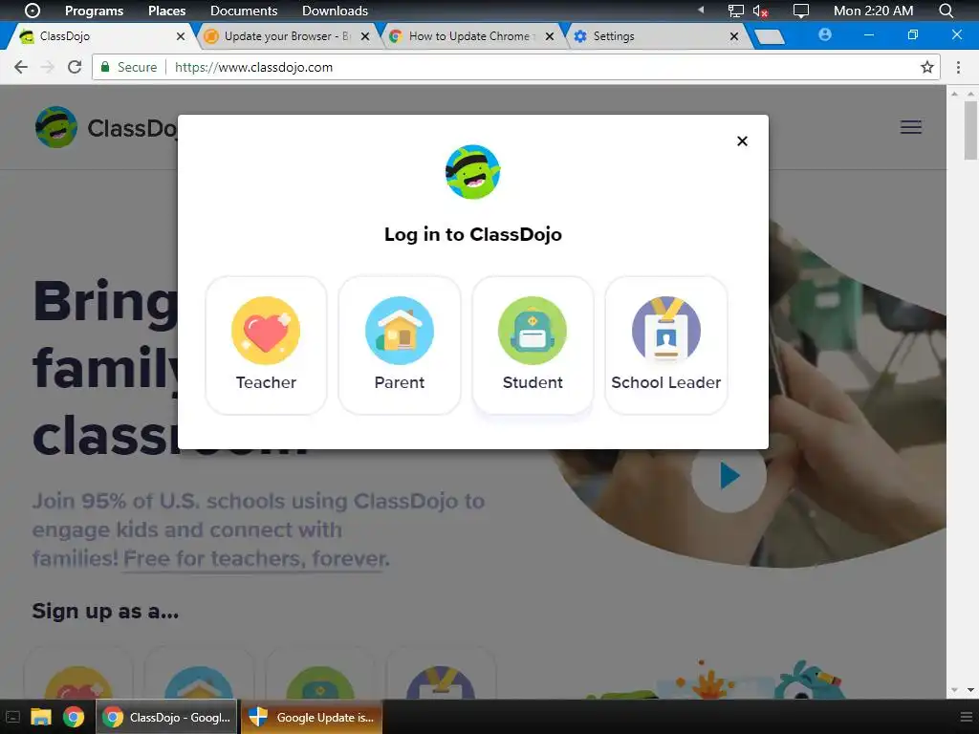Bookmark this page with the star icon
Image resolution: width=979 pixels, height=734 pixels.
[927, 67]
